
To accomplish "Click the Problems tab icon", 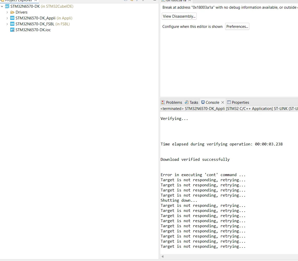I will coord(163,103).
